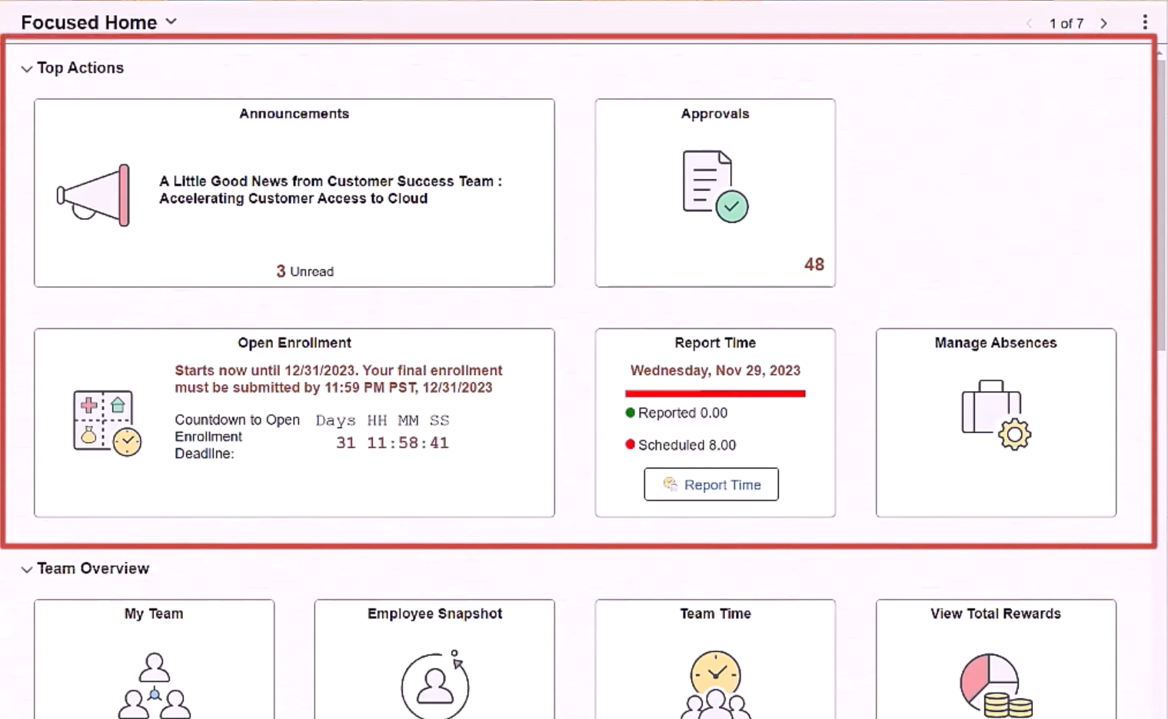Click the 3 Unread announcements count
1168x719 pixels.
[x=304, y=271]
